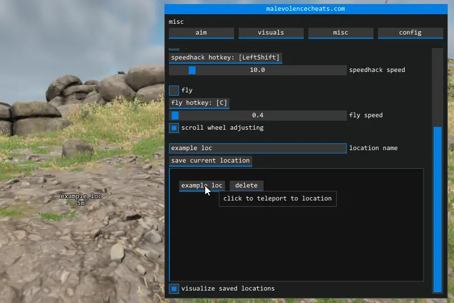Toggle scroll wheel adjusting checkbox

[174, 128]
